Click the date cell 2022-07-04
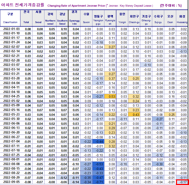This screenshot has height=185, width=189. tap(11, 141)
